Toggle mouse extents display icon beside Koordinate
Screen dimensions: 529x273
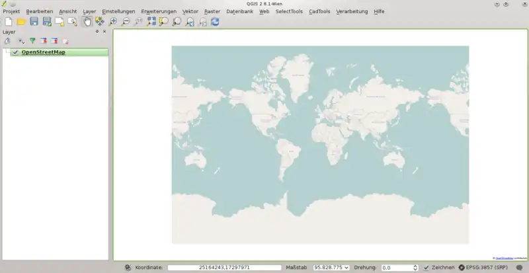coord(128,268)
